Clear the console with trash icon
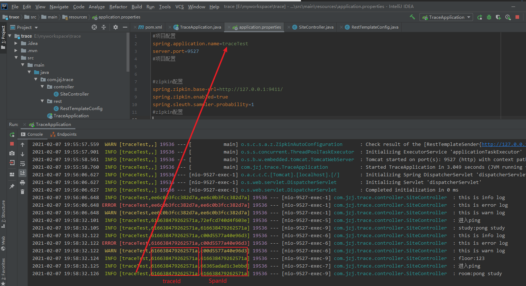 22,192
